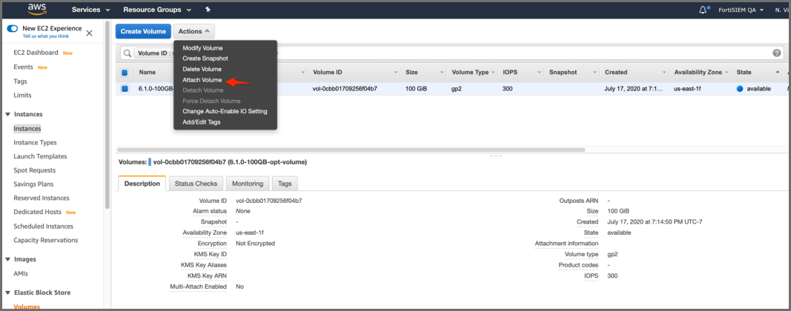Choose Add/Edit Tags from Actions menu

202,122
